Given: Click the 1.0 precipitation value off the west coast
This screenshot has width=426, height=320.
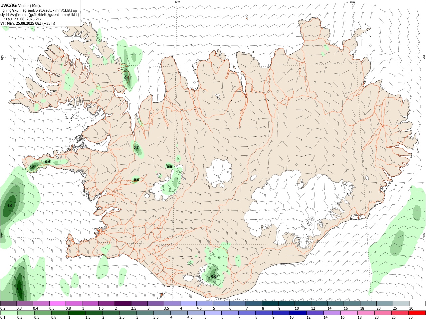Looking at the screenshot, I should pos(10,206).
